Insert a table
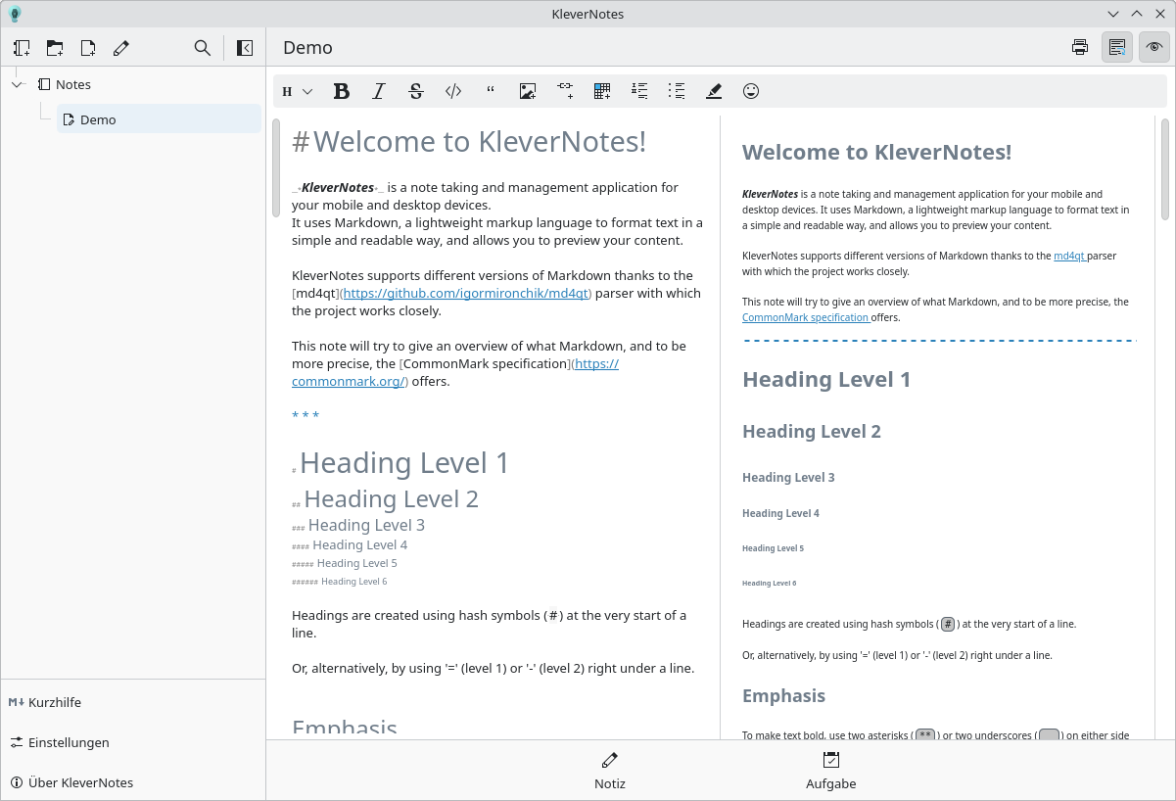Screen dimensions: 1176x801 [x=601, y=90]
